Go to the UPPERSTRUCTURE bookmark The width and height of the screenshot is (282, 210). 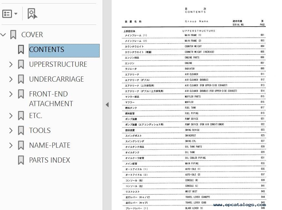58,65
